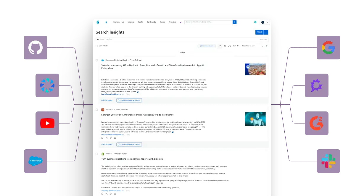364x196 pixels.
Task: Click the Press Release label
Action: coord(136,60)
